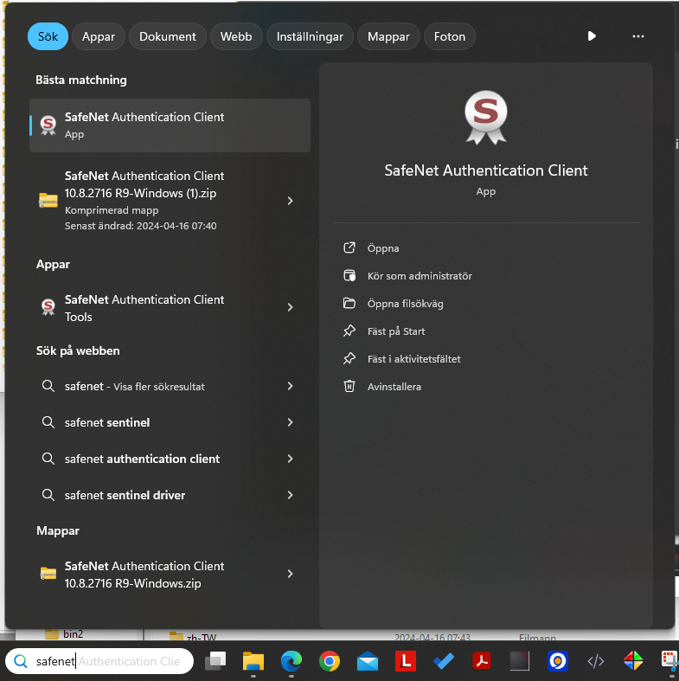Viewport: 679px width, 681px height.
Task: Open the multicolored diamond app in taskbar
Action: 633,661
